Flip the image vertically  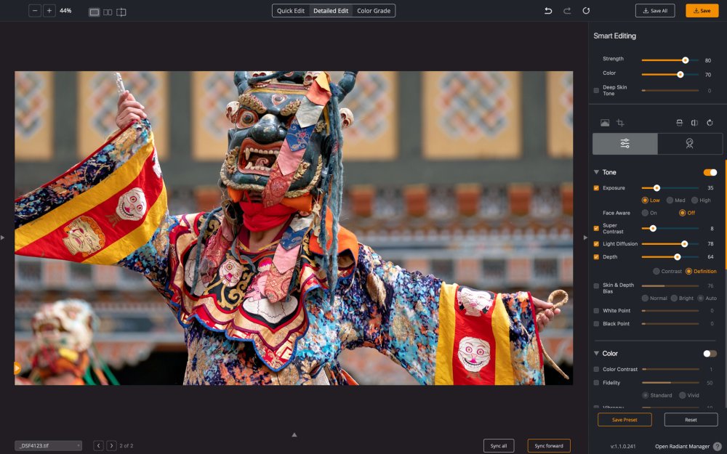point(679,123)
